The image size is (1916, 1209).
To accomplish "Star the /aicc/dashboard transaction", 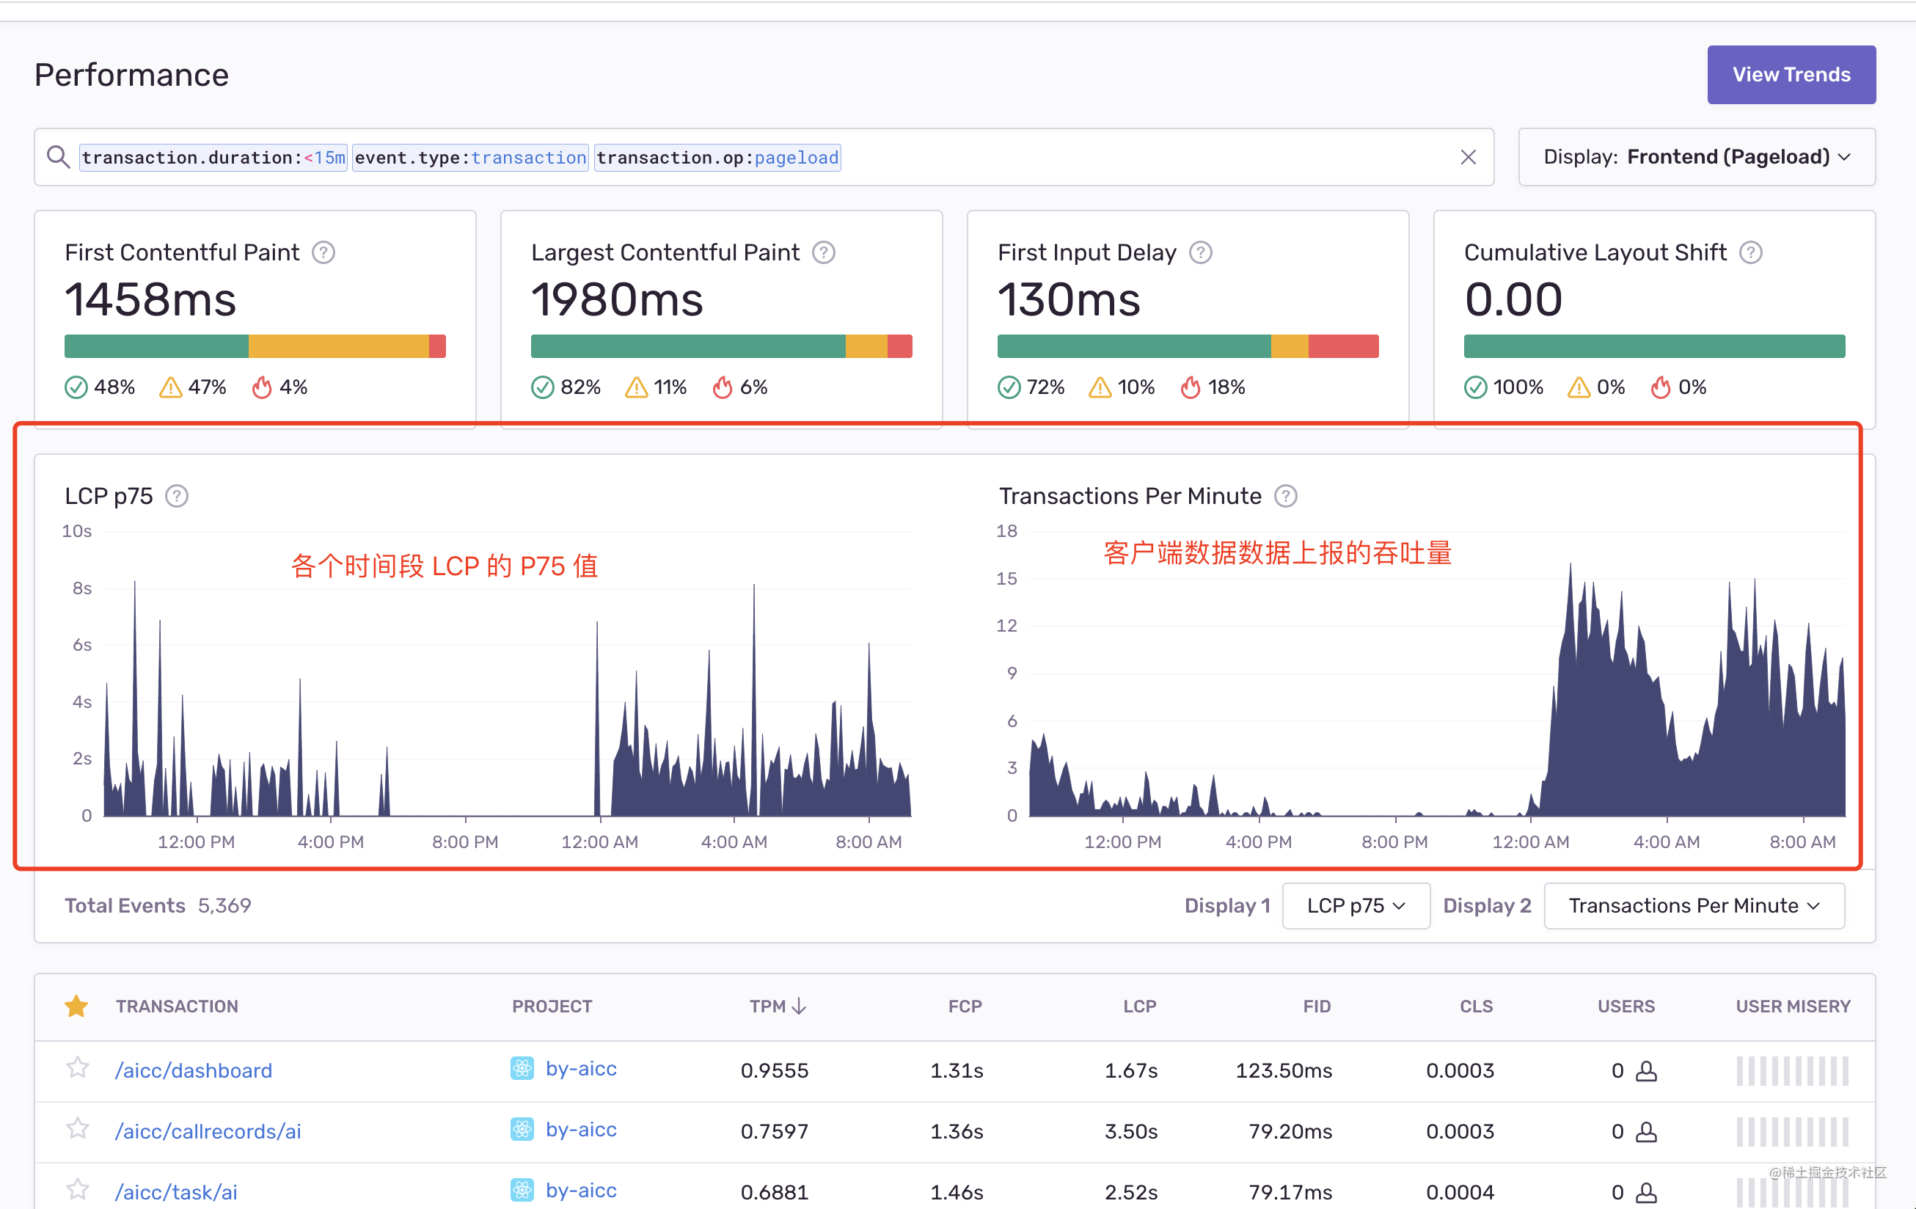I will tap(77, 1067).
